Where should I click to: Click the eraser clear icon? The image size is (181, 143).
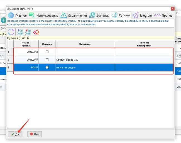[x=36, y=32]
